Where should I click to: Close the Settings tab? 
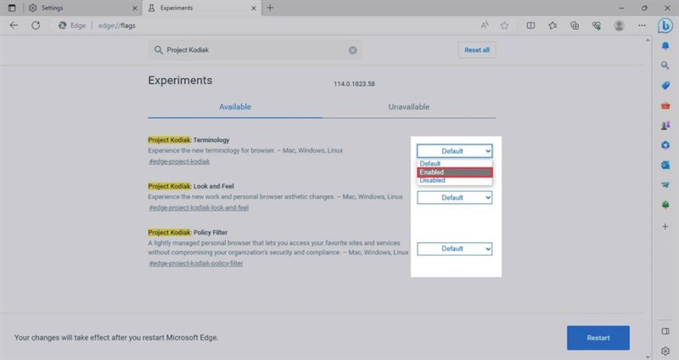(135, 8)
